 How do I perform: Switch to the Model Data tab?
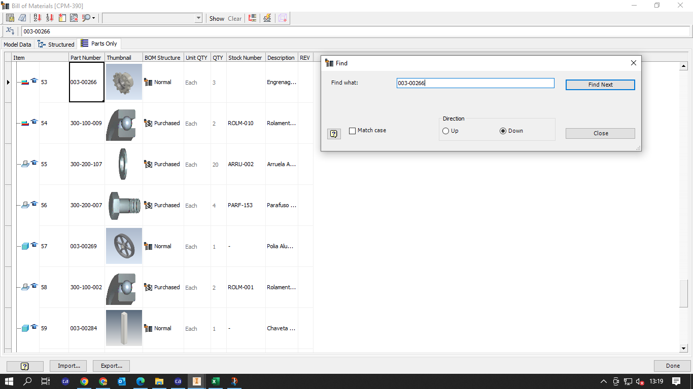click(17, 44)
